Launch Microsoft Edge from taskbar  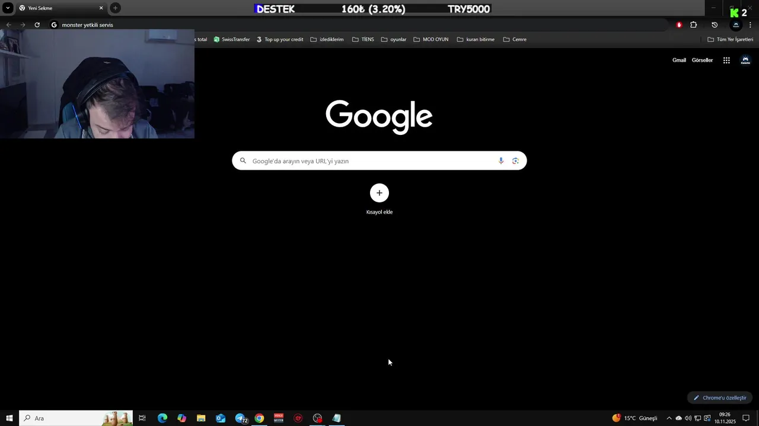pos(162,418)
